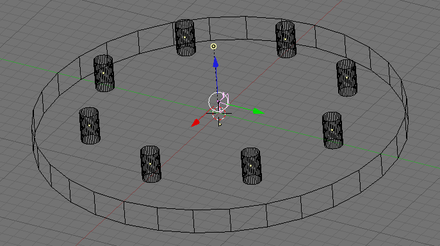The image size is (440, 246).
Task: Select the lamp object above the blue arrow
Action: pyautogui.click(x=213, y=46)
